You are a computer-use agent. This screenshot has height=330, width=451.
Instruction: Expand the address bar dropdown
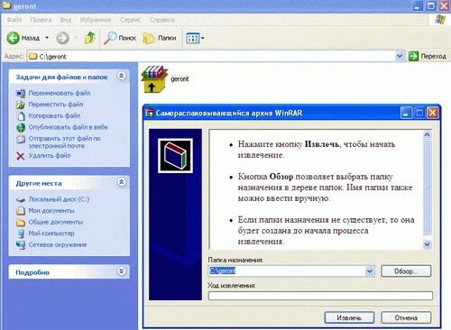pos(400,56)
